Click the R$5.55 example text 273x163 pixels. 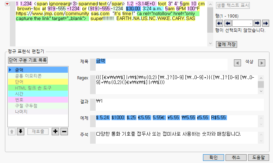(218, 117)
